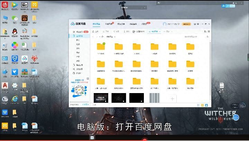The width and height of the screenshot is (249, 141).
Task: Open the OCR eye desktop icon
Action: (25, 18)
